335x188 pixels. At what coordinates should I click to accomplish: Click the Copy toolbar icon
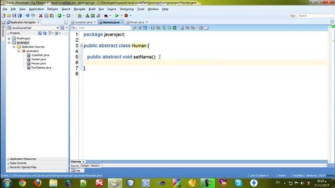coord(46,16)
